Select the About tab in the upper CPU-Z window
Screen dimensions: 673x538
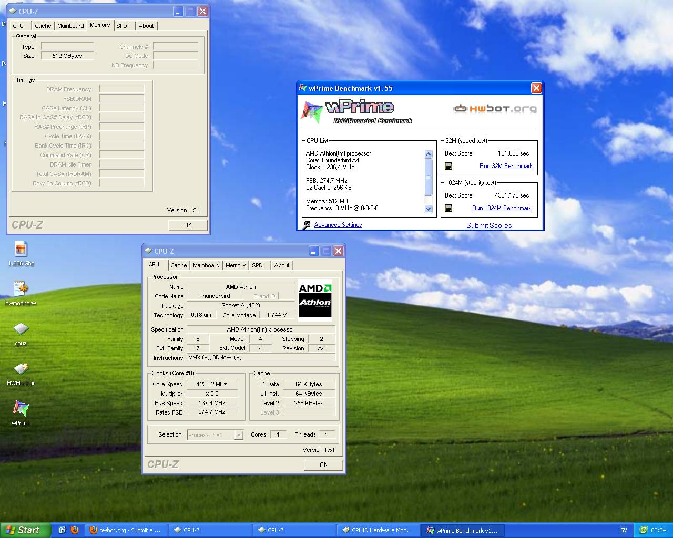point(146,26)
